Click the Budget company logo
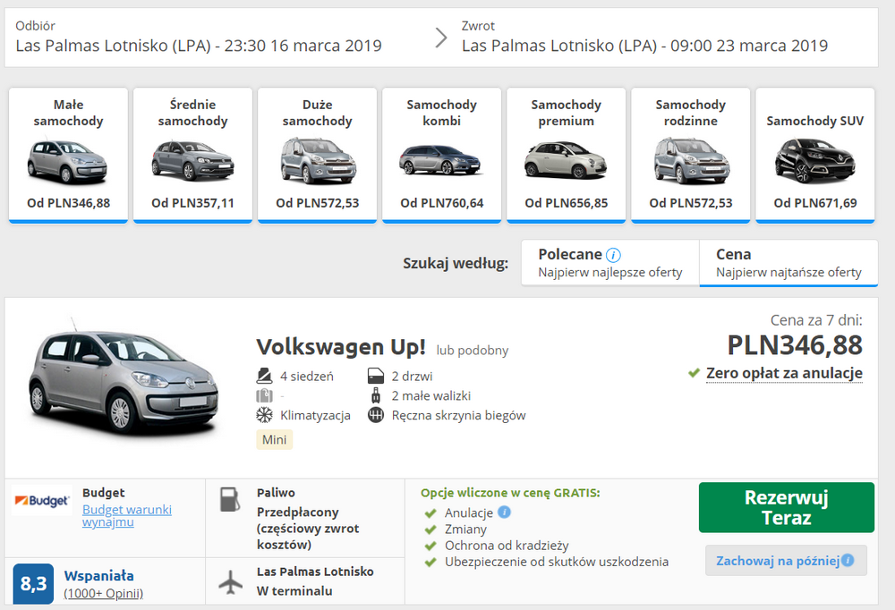The height and width of the screenshot is (610, 895). pos(42,501)
